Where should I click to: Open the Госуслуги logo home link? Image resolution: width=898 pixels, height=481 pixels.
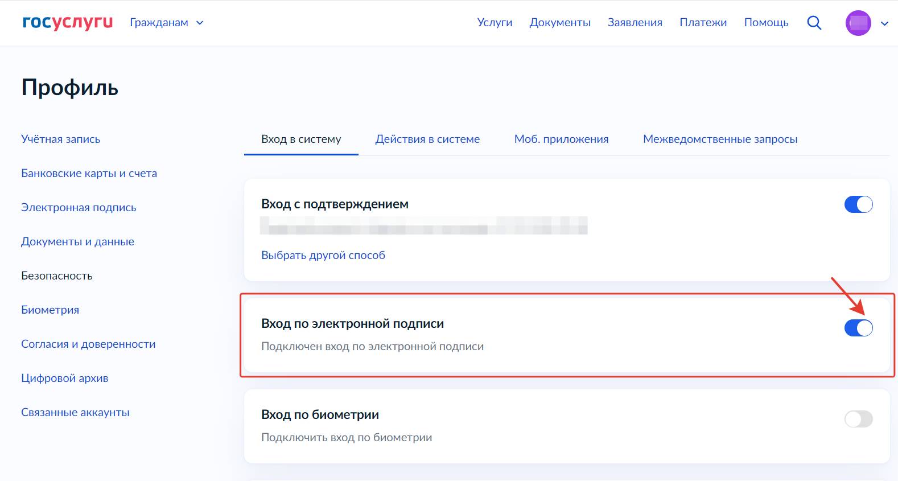pyautogui.click(x=68, y=22)
